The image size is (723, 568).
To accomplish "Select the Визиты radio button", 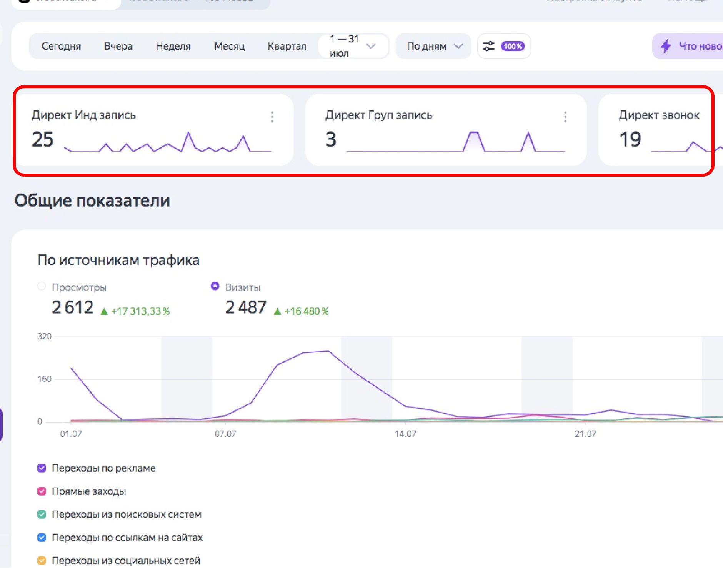I will [215, 286].
